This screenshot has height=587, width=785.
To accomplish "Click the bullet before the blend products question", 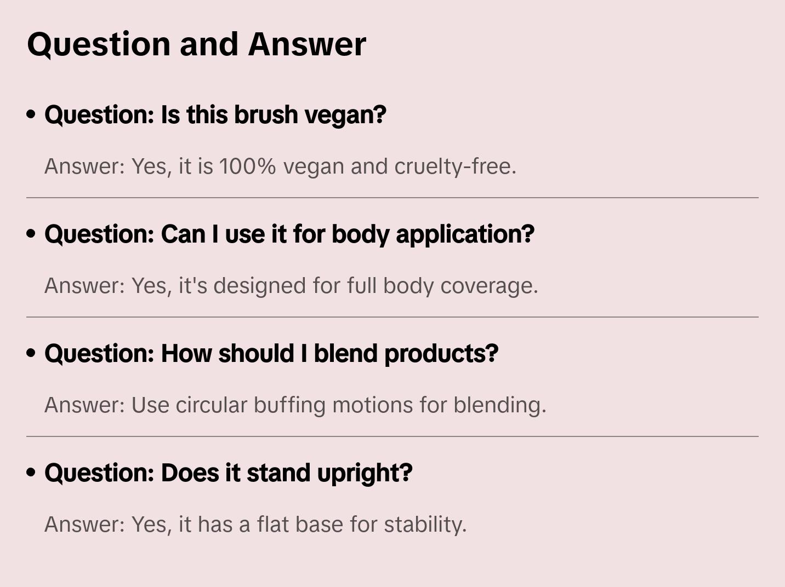I will pos(31,354).
